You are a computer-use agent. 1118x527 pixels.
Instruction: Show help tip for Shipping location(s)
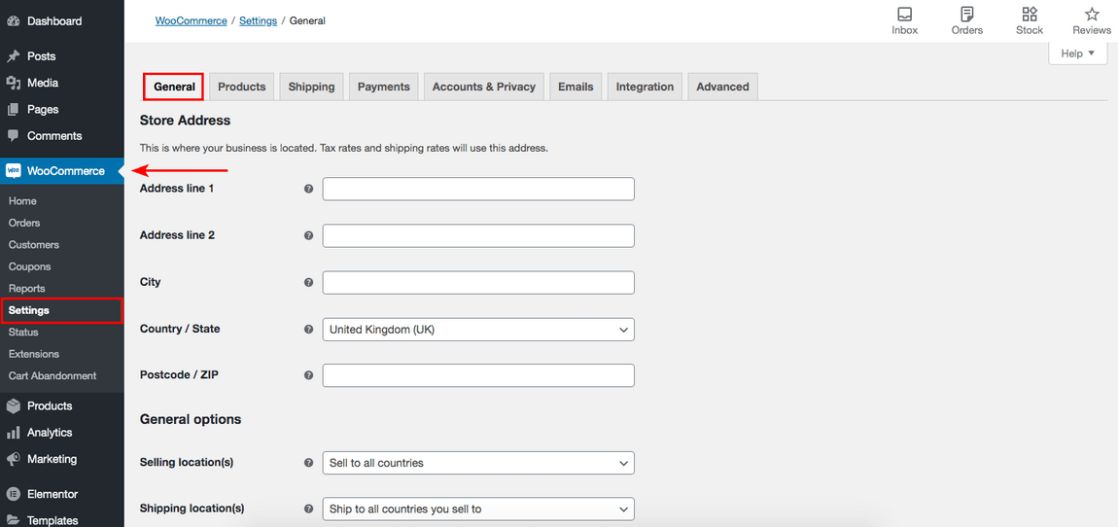(309, 509)
